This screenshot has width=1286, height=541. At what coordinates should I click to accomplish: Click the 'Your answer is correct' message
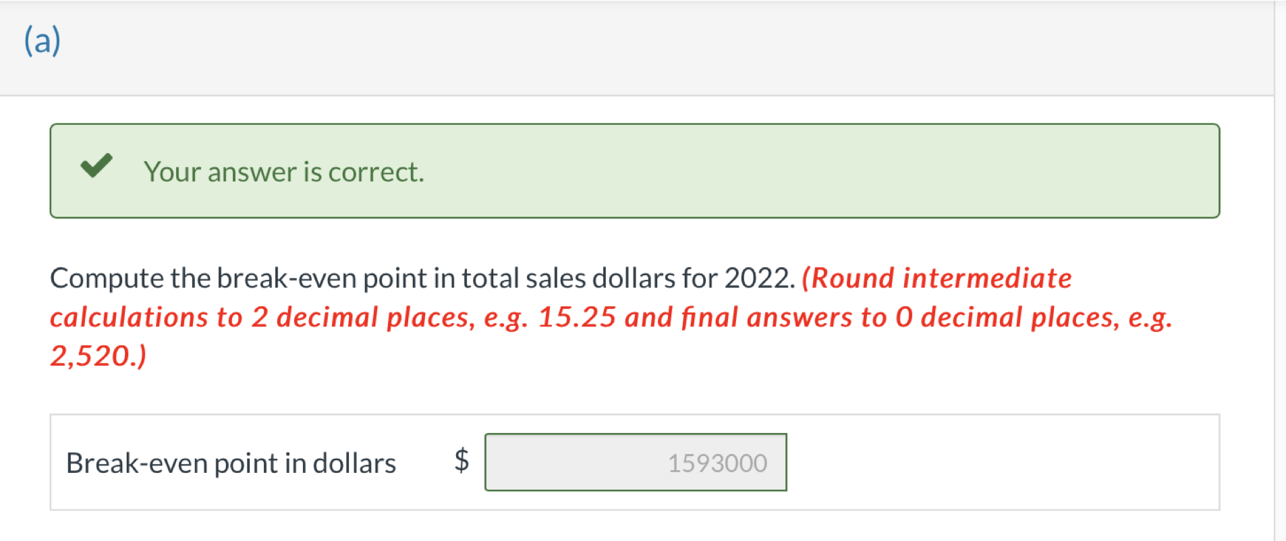pos(283,171)
